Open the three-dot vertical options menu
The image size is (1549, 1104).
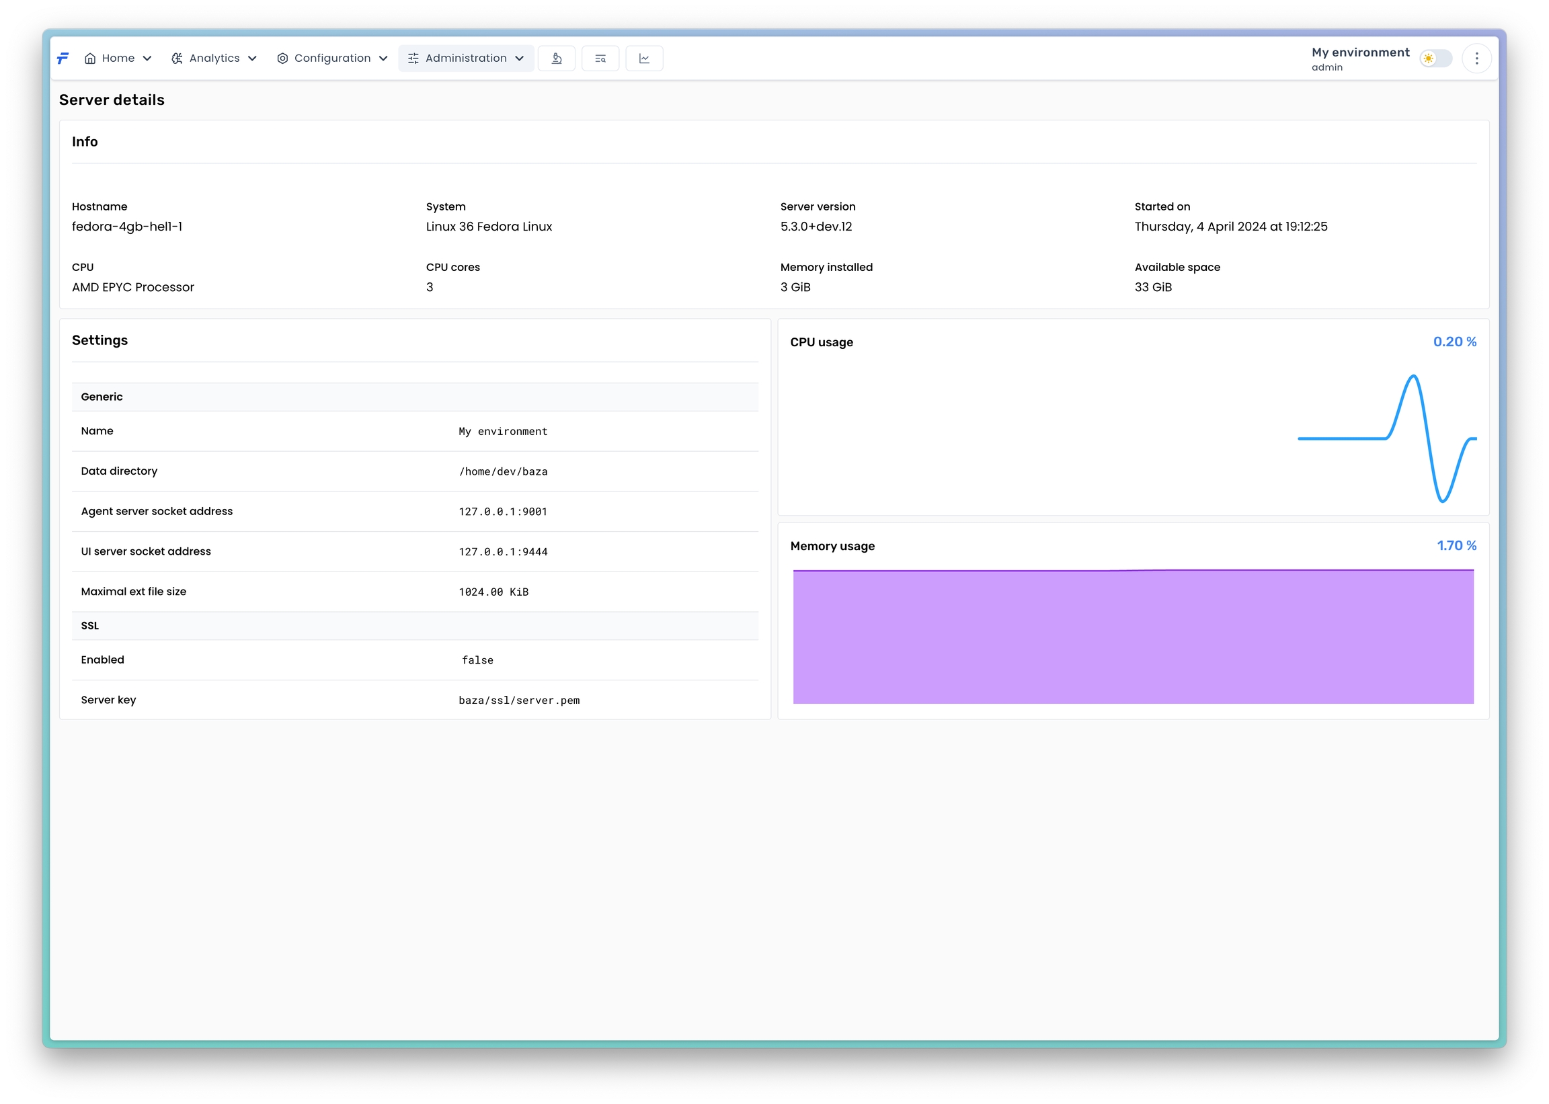tap(1476, 58)
